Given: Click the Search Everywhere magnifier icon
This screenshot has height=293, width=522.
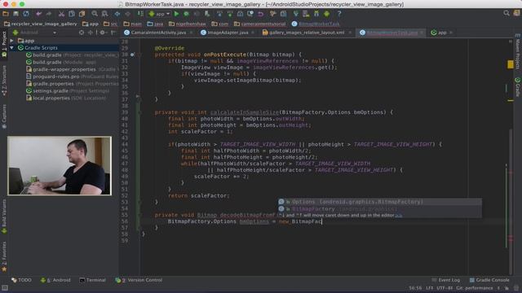Looking at the screenshot, I should tap(507, 13).
